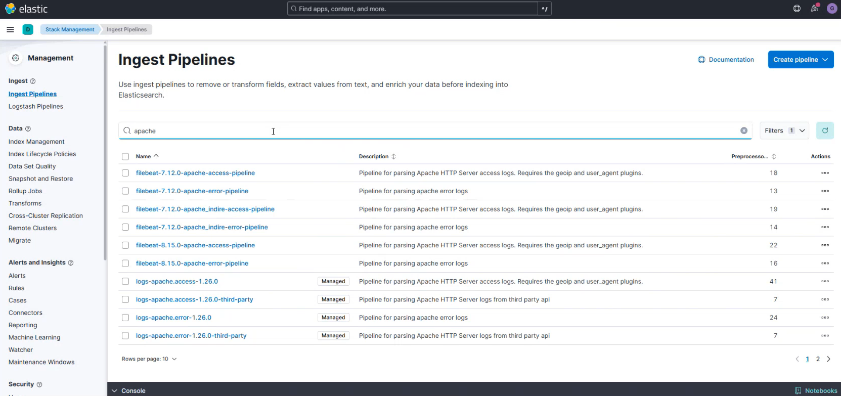841x396 pixels.
Task: Open logs-apache.access-1.26.0 pipeline link
Action: (x=177, y=281)
